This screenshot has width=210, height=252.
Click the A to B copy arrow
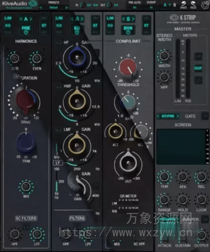click(170, 5)
